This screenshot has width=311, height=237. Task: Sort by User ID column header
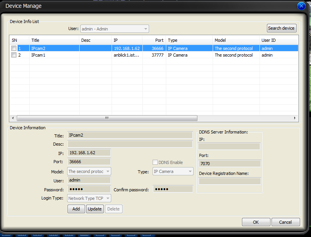[279, 40]
